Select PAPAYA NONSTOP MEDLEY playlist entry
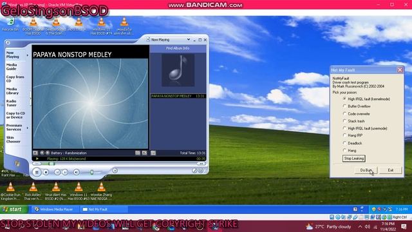The image size is (412, 232). click(178, 96)
